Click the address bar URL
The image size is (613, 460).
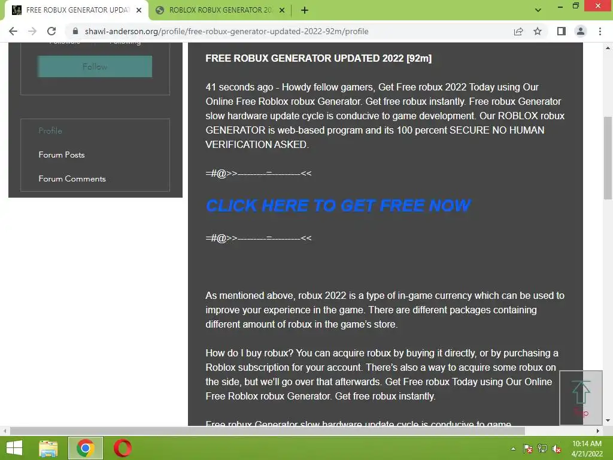point(226,31)
